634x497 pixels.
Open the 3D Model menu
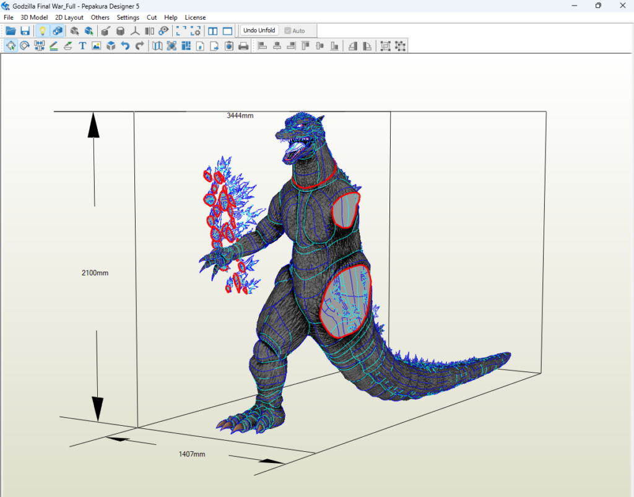coord(34,17)
